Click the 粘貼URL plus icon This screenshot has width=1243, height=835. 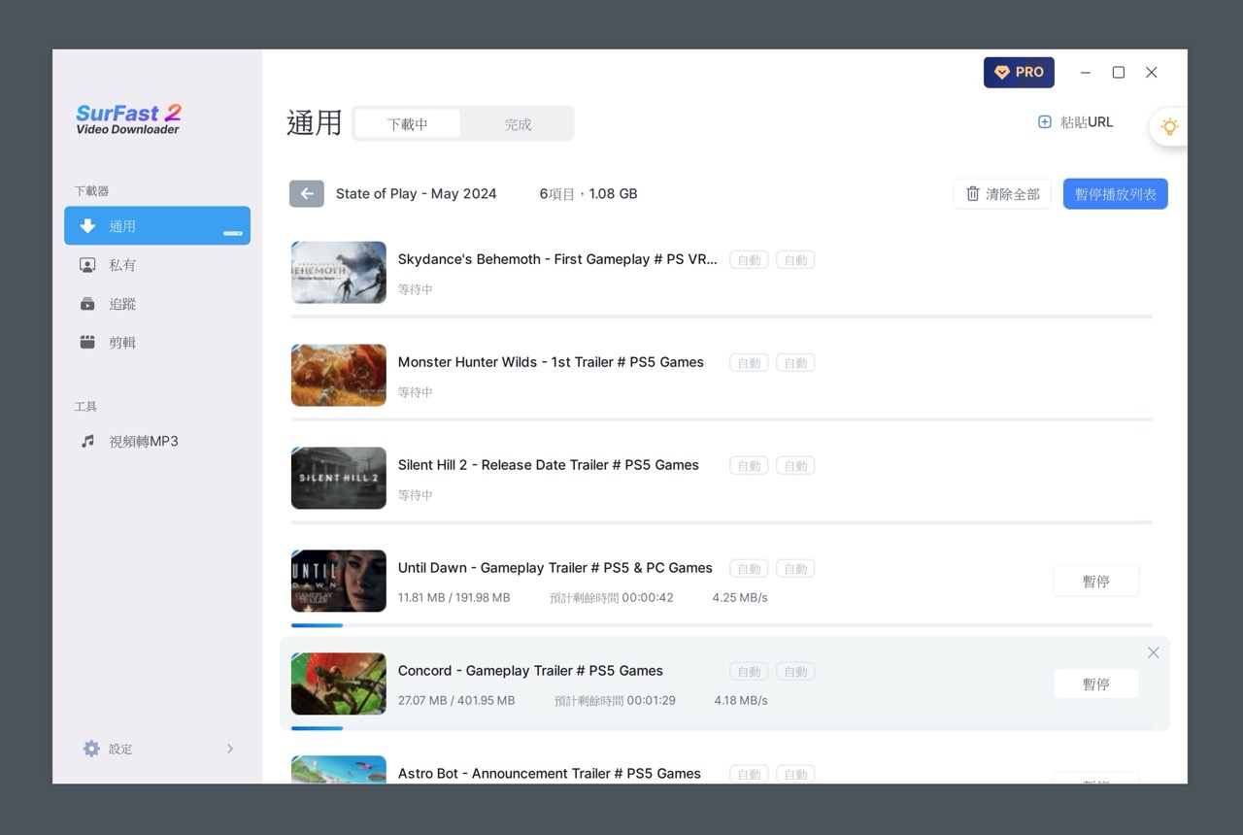click(1045, 122)
